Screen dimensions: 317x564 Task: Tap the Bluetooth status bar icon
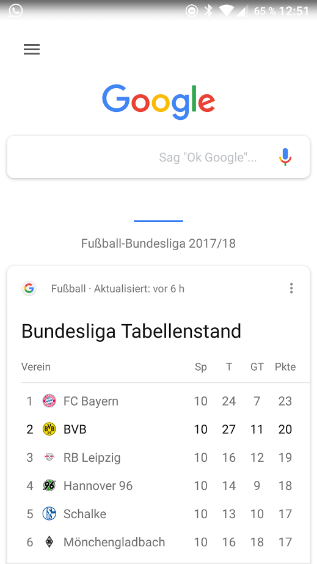208,10
